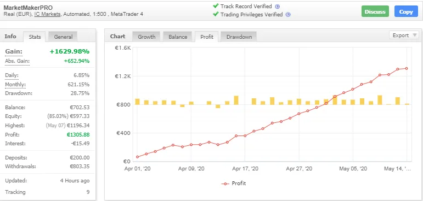This screenshot has height=201, width=423.
Task: Open the IC Markets broker link
Action: (47, 15)
